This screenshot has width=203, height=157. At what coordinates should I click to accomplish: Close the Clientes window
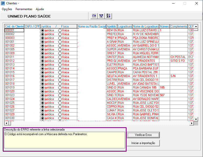(x=197, y=3)
